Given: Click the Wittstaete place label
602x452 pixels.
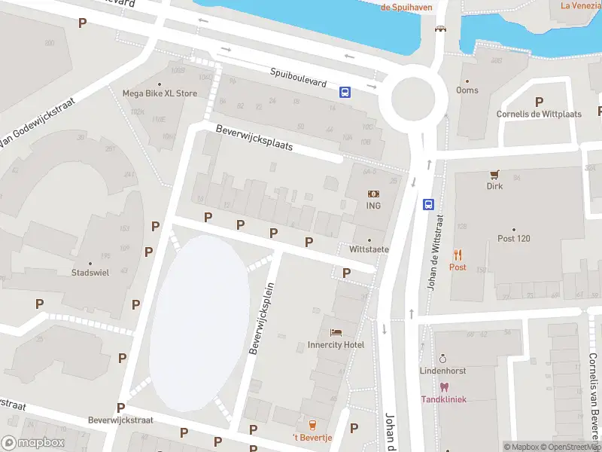Looking at the screenshot, I should pyautogui.click(x=369, y=249).
